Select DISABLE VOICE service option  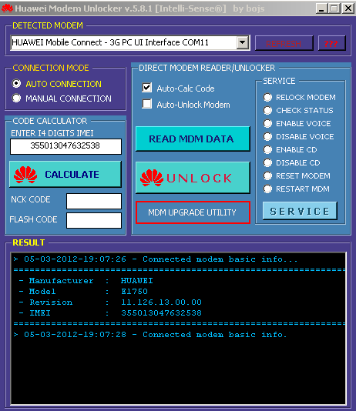pos(267,136)
